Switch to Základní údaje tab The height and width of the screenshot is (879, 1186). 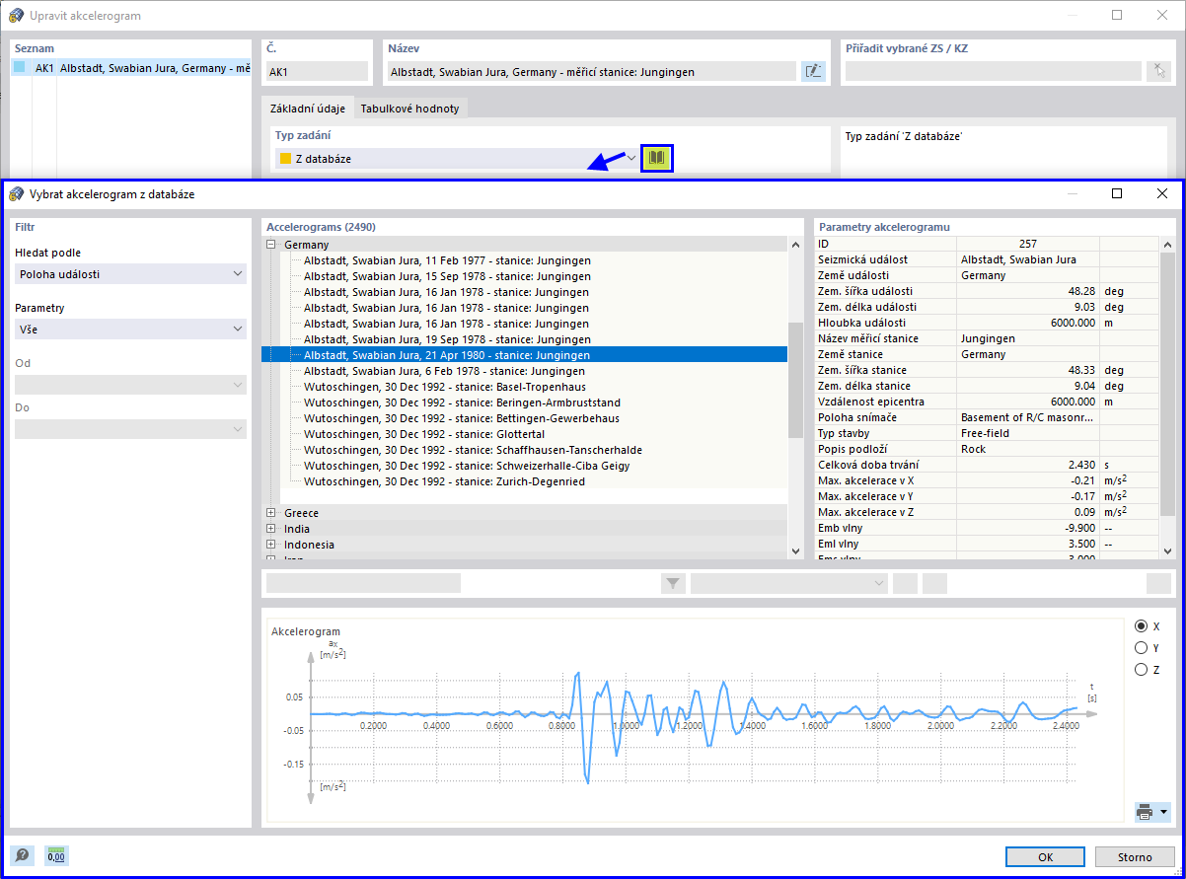[308, 109]
